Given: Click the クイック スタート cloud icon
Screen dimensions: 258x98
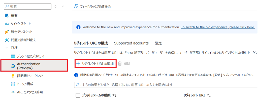Looking at the screenshot, I should pyautogui.click(x=7, y=24).
